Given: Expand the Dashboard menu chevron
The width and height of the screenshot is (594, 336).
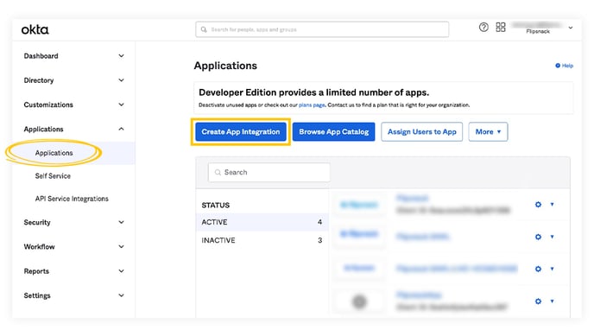Looking at the screenshot, I should click(x=121, y=56).
